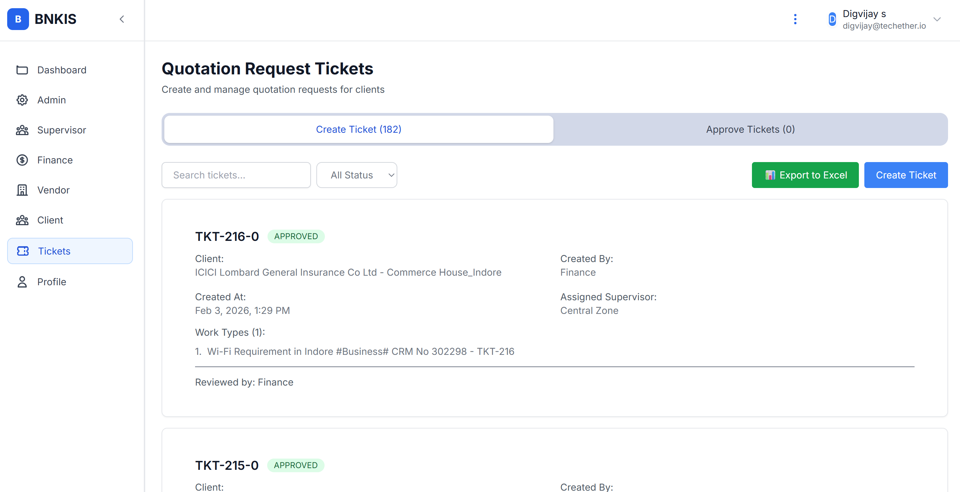Click the Finance dollar-circle icon
This screenshot has height=492, width=960.
(x=22, y=160)
